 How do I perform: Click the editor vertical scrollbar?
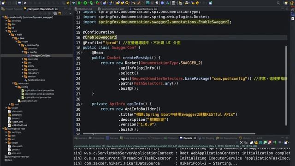pos(286,86)
